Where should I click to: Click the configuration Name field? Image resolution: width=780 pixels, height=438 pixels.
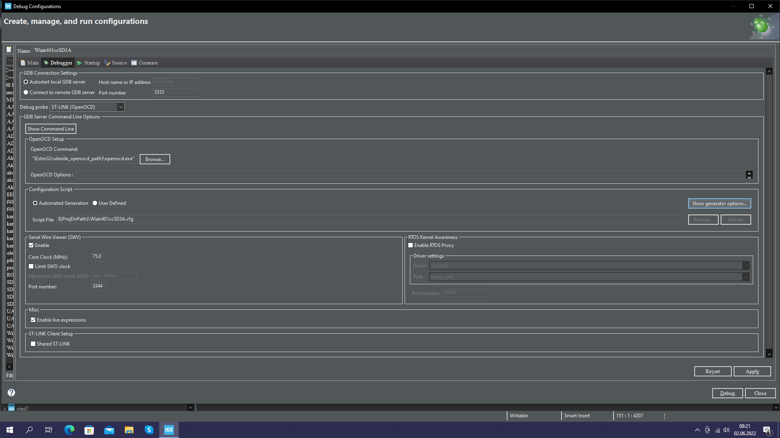403,50
